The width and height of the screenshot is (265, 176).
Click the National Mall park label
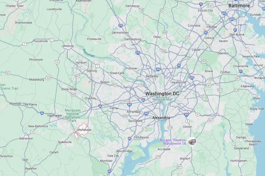point(163,99)
